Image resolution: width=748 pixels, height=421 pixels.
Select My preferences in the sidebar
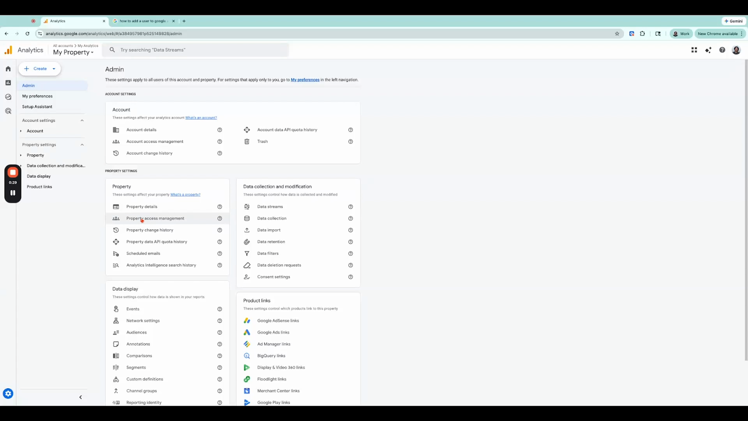tap(37, 96)
